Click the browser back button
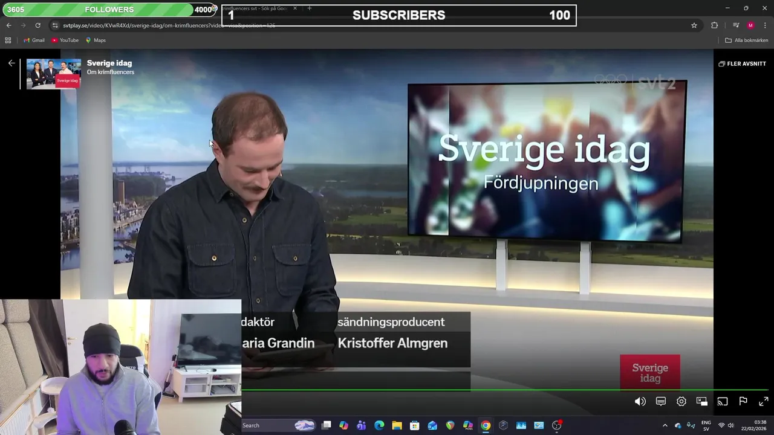The height and width of the screenshot is (435, 774). [x=8, y=25]
